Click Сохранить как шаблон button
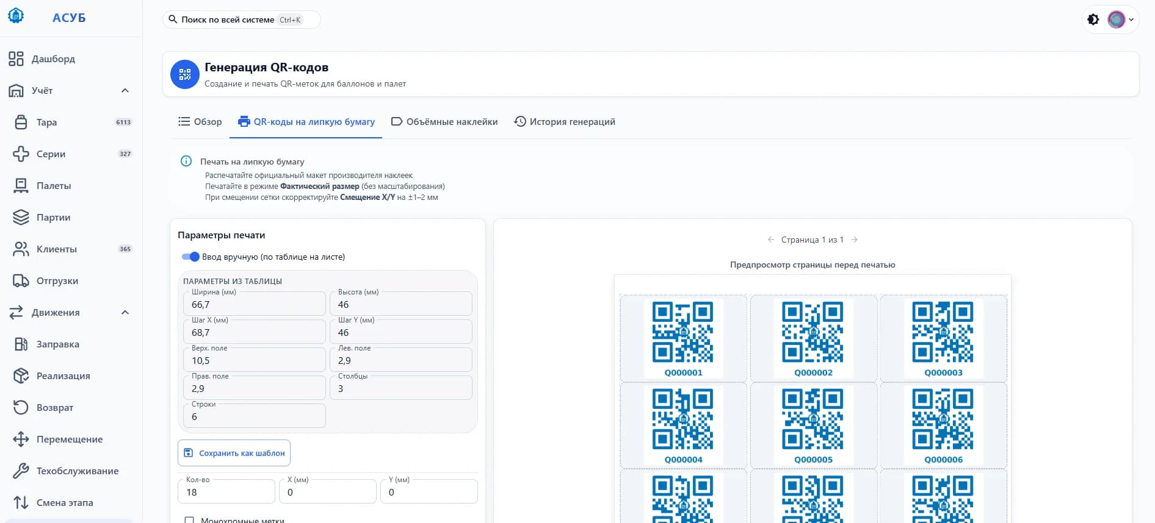The width and height of the screenshot is (1155, 523). coord(234,453)
